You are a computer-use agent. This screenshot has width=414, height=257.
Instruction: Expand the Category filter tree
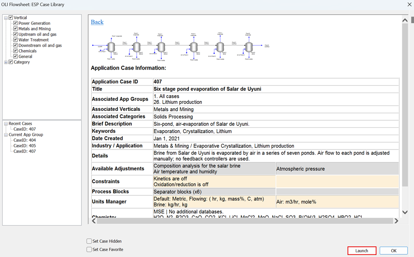pyautogui.click(x=6, y=62)
